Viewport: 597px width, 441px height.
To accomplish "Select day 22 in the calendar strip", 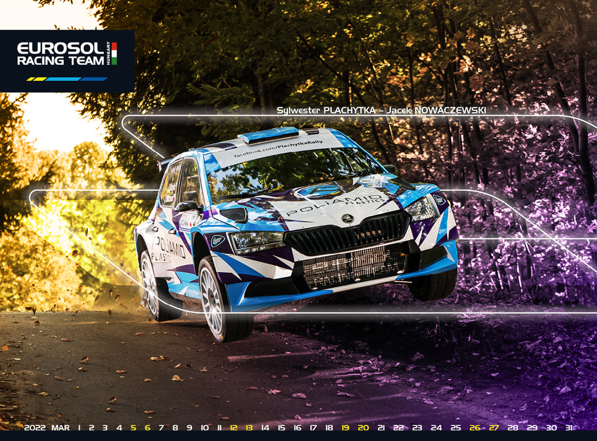I will click(398, 428).
